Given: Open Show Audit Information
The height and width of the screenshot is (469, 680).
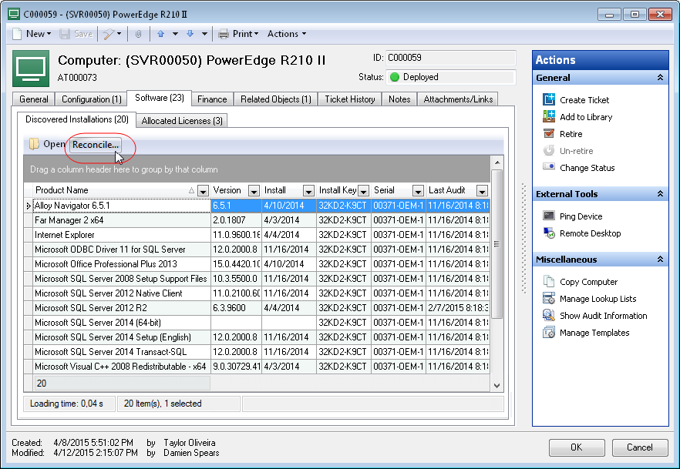Looking at the screenshot, I should [x=603, y=316].
